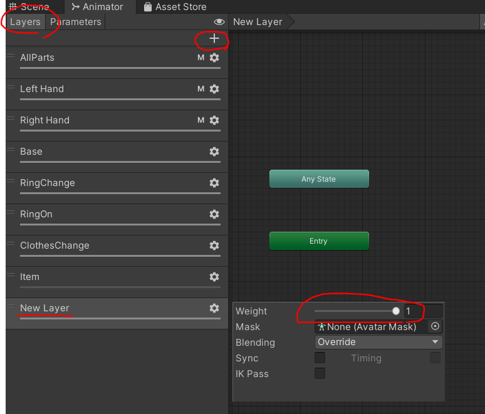Open settings gear for AllParts layer

click(x=214, y=58)
